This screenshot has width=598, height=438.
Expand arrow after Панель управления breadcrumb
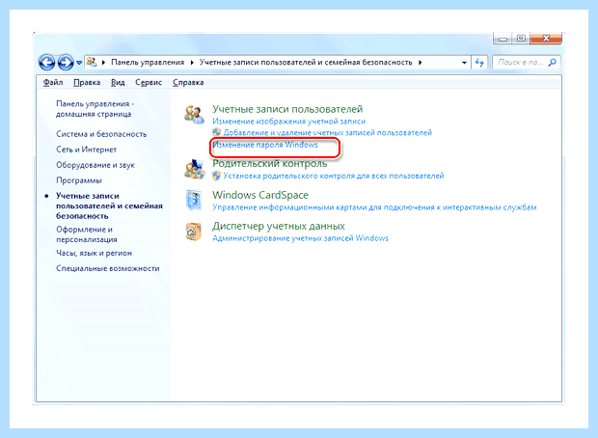coord(192,62)
